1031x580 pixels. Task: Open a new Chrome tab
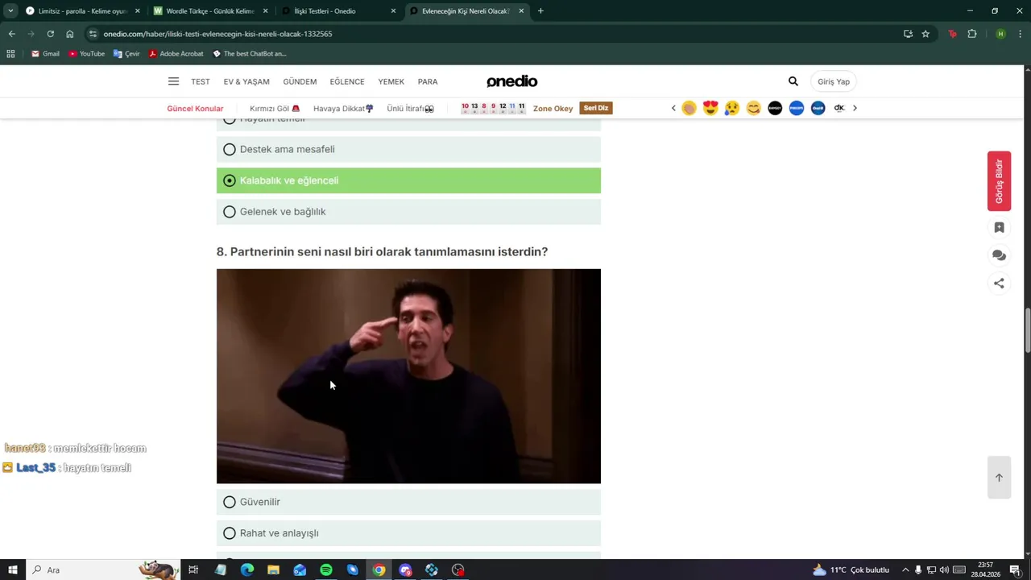540,11
